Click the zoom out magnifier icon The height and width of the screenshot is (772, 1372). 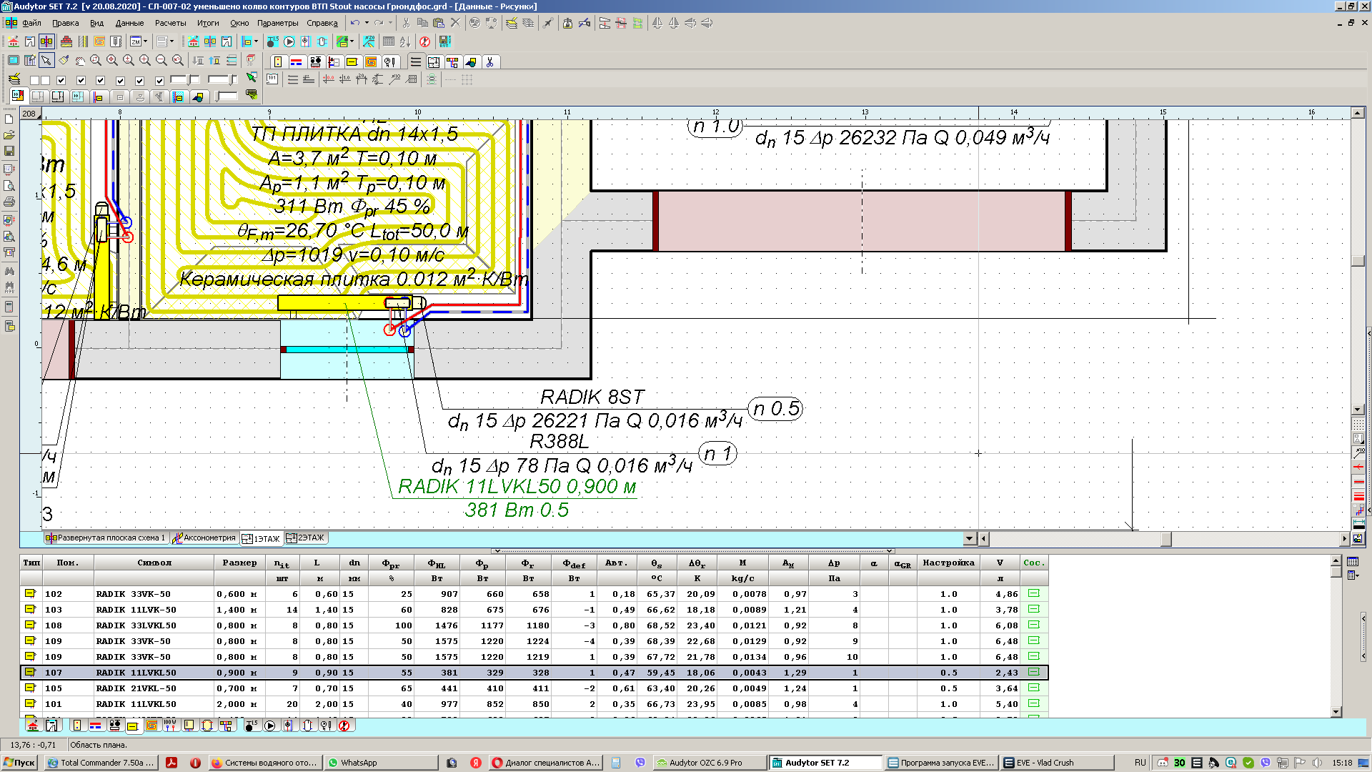[161, 61]
